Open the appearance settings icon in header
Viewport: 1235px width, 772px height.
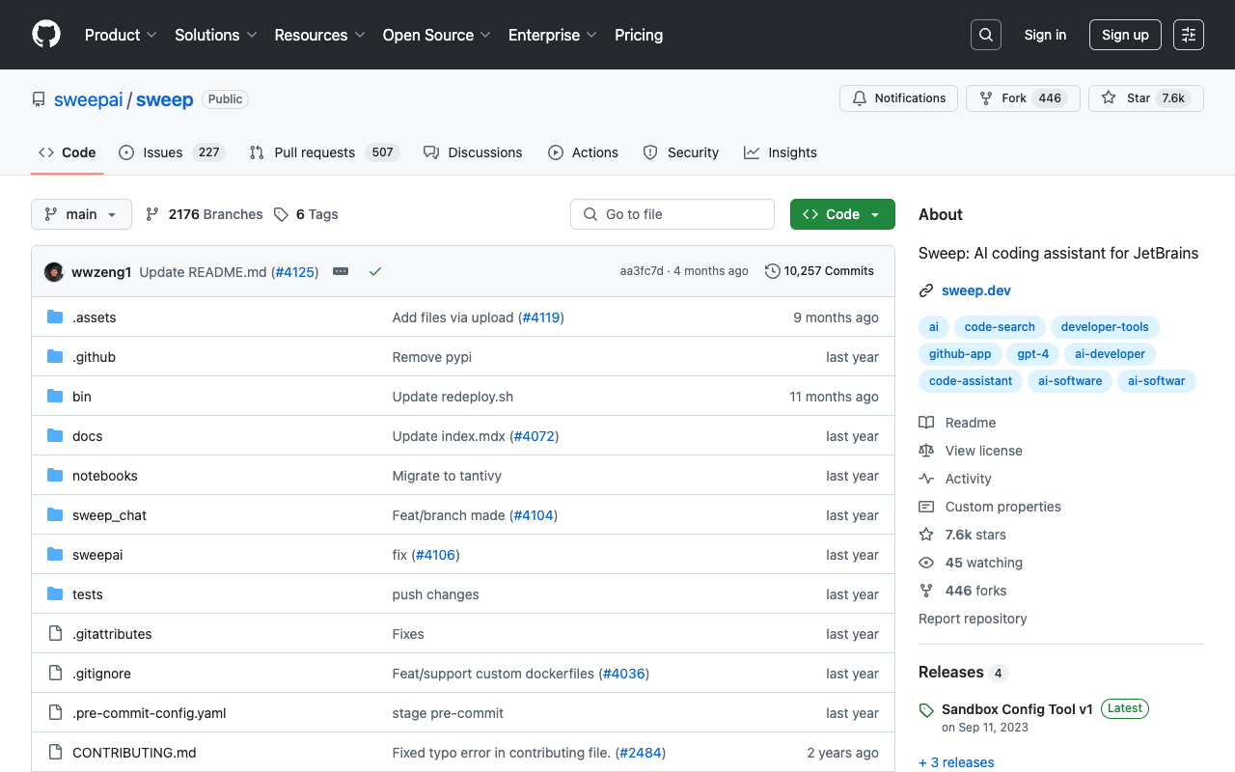[x=1189, y=35]
